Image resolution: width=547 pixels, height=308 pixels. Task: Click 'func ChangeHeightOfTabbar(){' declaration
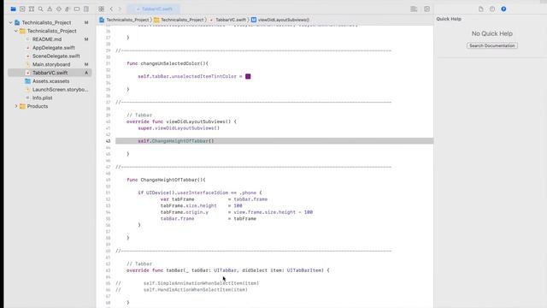click(x=166, y=180)
